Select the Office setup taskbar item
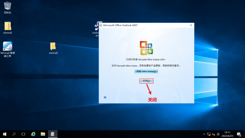The height and width of the screenshot is (138, 245). (52, 134)
